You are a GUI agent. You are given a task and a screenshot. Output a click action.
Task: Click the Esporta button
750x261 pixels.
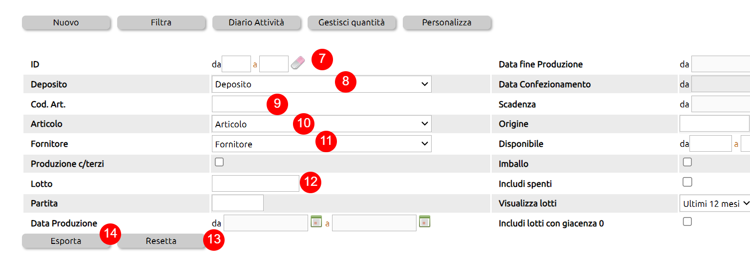coord(66,241)
